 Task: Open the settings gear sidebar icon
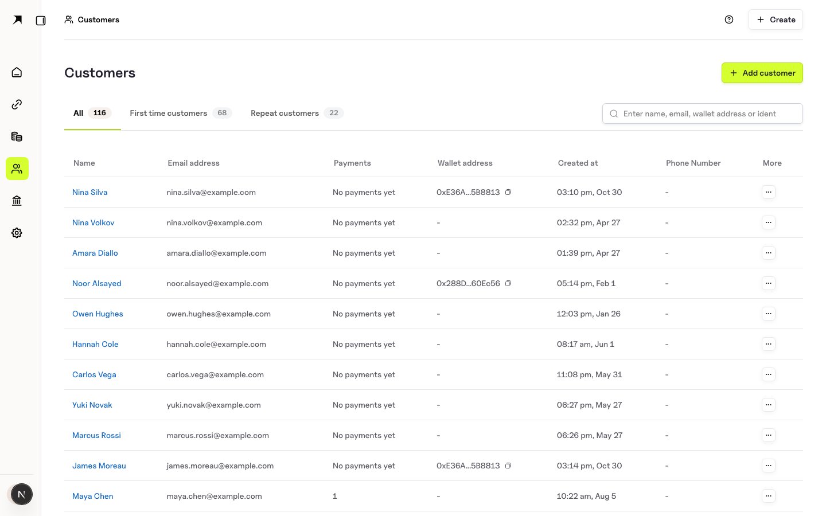coord(17,233)
